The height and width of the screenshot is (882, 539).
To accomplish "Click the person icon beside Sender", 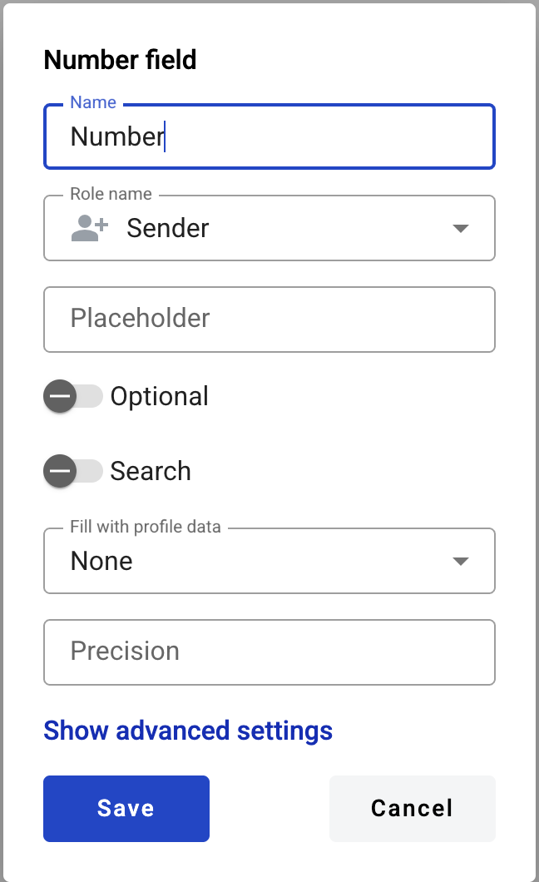I will coord(89,228).
